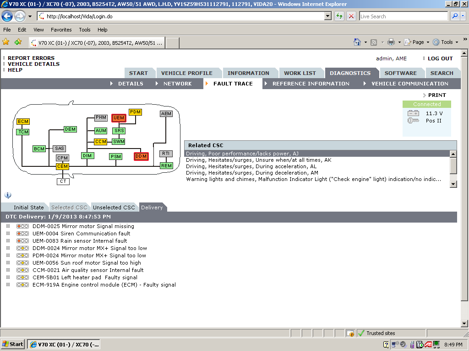
Task: Switch to the Vehicle Profile tab
Action: click(x=186, y=73)
